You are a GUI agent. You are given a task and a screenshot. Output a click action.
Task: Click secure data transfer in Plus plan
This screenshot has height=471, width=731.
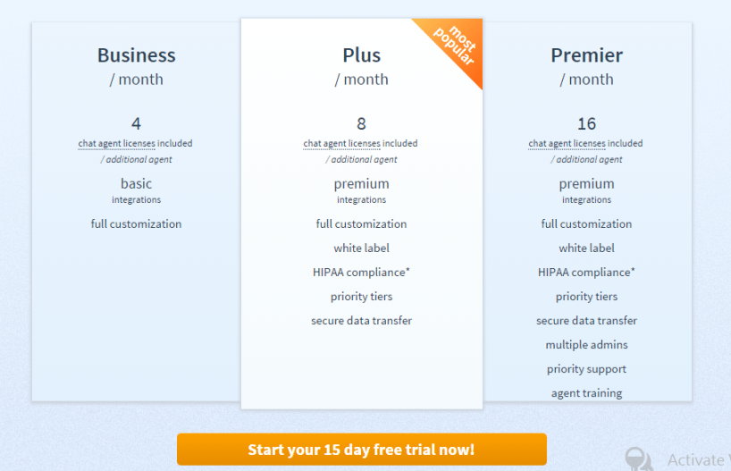(361, 321)
